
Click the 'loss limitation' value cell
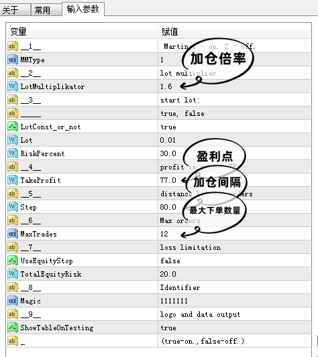234,247
